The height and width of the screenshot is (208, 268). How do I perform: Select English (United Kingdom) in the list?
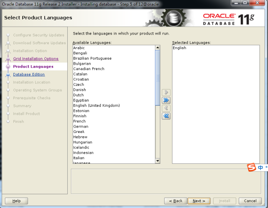click(x=114, y=105)
